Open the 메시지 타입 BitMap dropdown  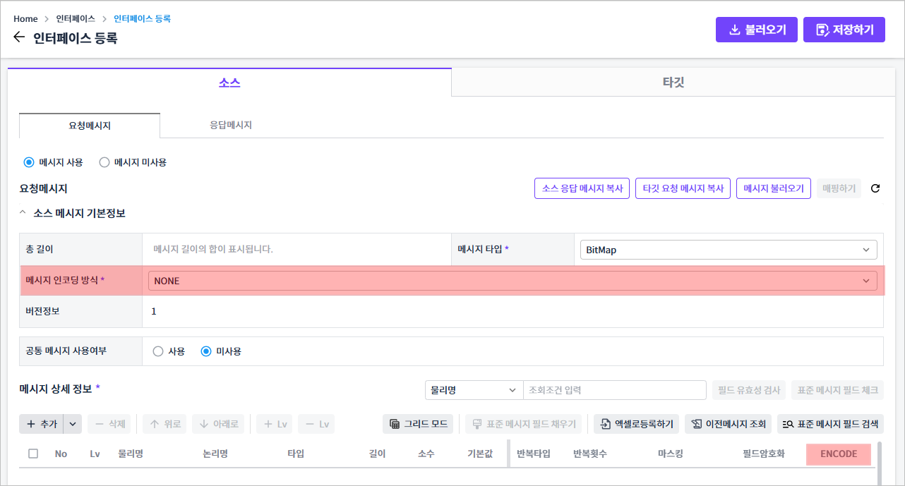[729, 250]
